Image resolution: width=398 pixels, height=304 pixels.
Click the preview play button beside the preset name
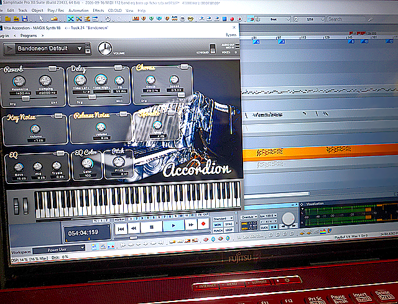(x=10, y=49)
